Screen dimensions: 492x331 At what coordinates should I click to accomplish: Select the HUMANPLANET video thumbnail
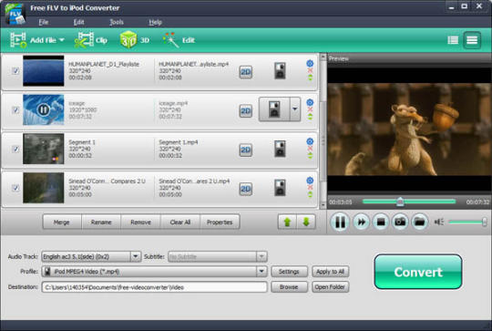pyautogui.click(x=44, y=70)
